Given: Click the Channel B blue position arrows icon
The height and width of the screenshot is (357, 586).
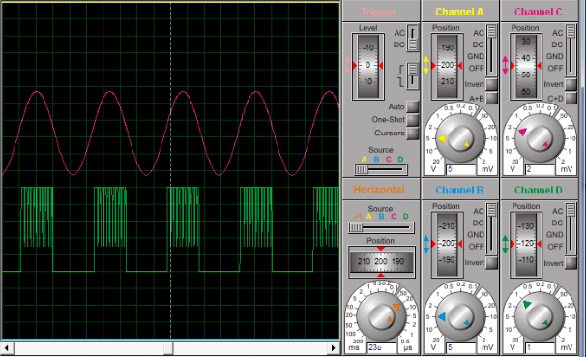Looking at the screenshot, I should [x=426, y=244].
